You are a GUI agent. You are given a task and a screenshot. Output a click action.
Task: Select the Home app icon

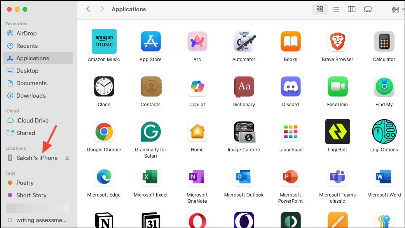tap(197, 132)
